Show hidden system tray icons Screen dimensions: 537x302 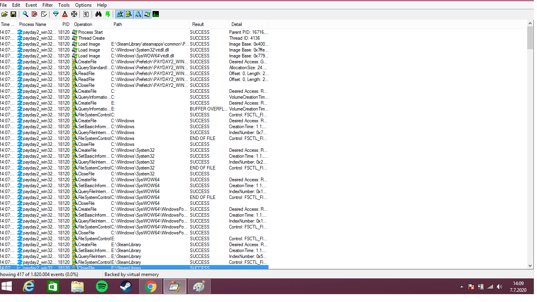click(462, 287)
